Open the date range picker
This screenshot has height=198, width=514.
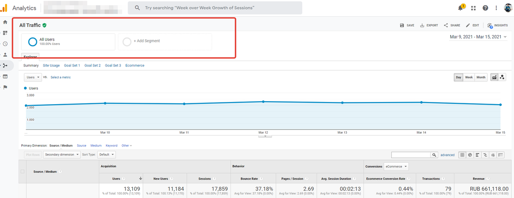[x=478, y=37]
